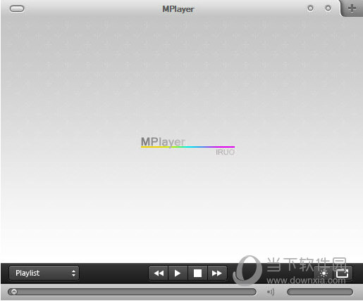Open the Playlist dropdown

[x=44, y=273]
